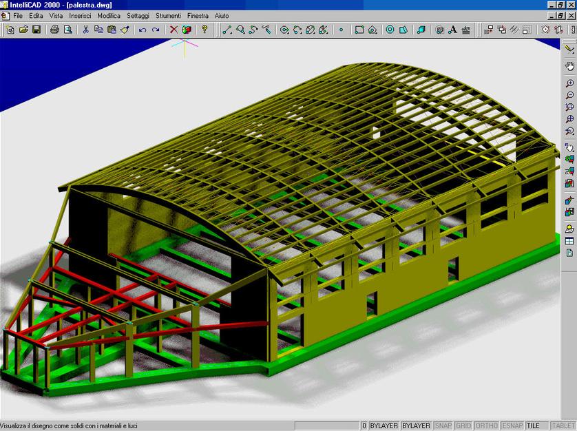Image resolution: width=577 pixels, height=431 pixels.
Task: Enable ORTHO mode in the status bar
Action: coord(487,425)
